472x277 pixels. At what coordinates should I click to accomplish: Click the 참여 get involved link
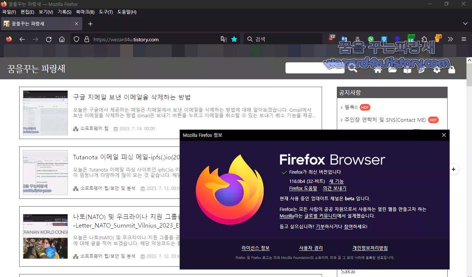point(348,226)
